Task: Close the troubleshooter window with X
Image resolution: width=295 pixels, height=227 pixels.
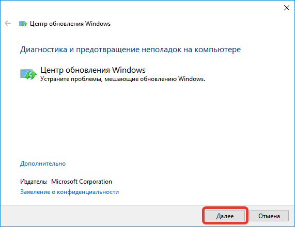Action: (x=287, y=8)
